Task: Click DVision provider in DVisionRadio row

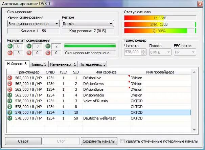Action: (x=136, y=95)
